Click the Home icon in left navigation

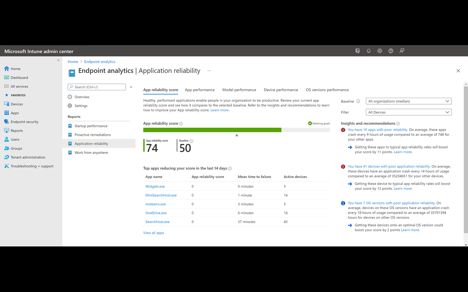coord(7,69)
